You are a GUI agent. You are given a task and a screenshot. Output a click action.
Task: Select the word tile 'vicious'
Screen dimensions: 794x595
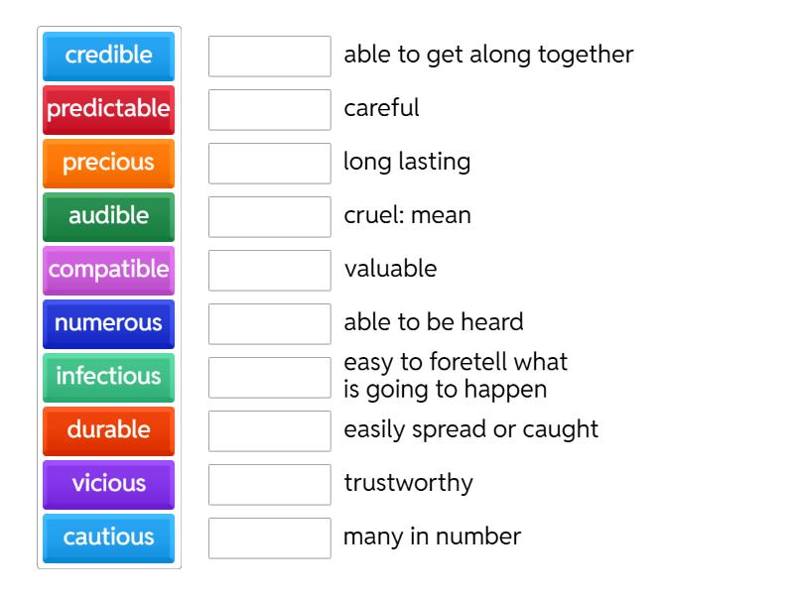coord(107,485)
